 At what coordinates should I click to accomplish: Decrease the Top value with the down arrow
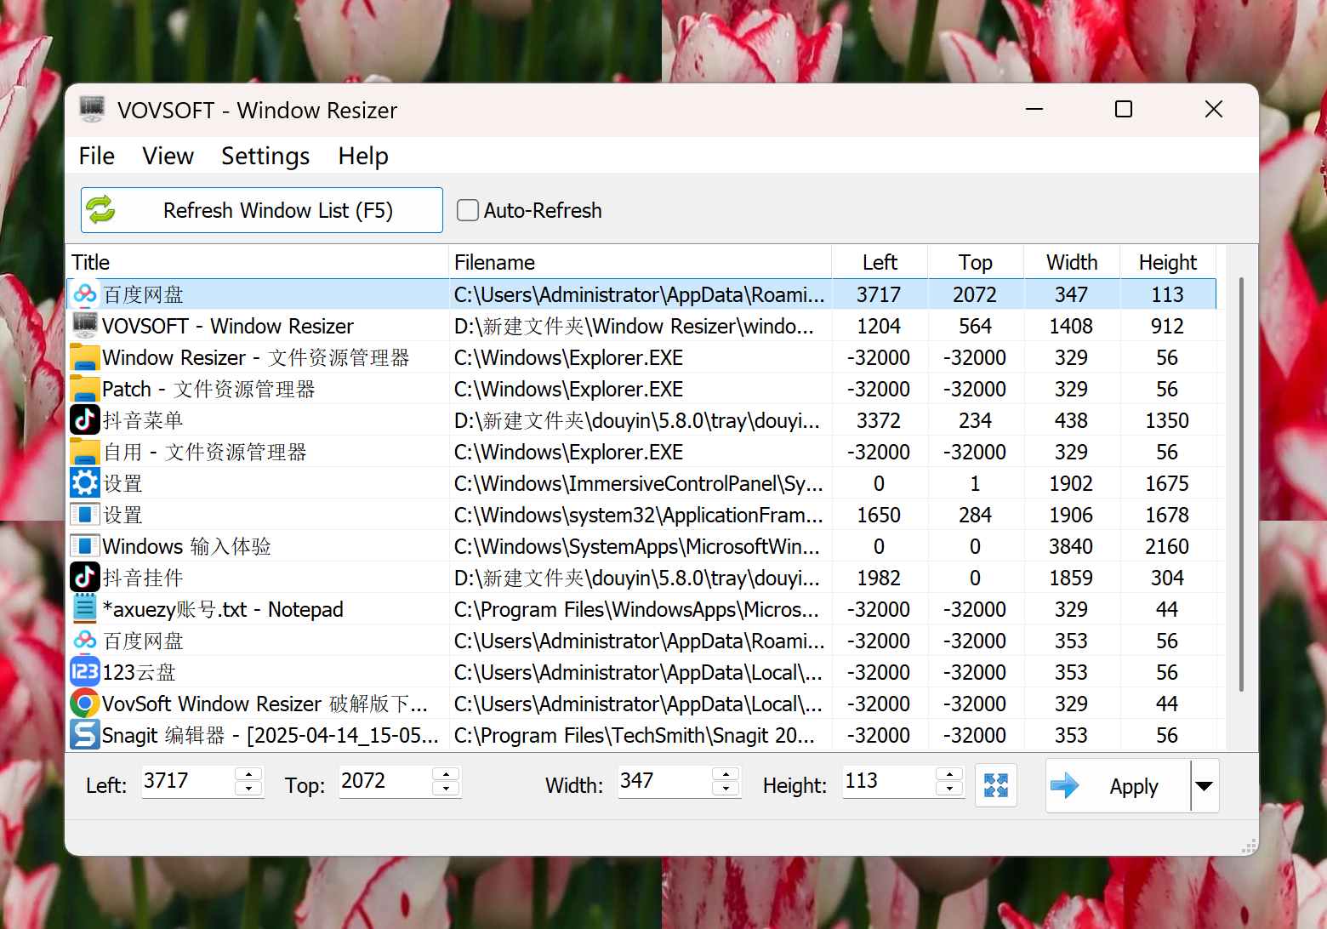(x=446, y=789)
